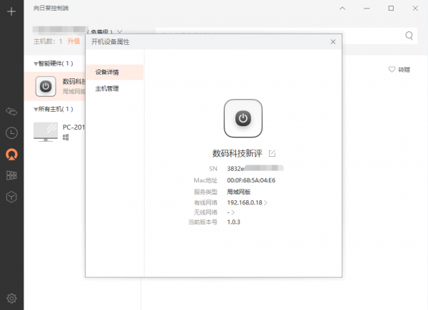This screenshot has width=428, height=310.
Task: Select the orange Sunflower logo sidebar icon
Action: 11,154
